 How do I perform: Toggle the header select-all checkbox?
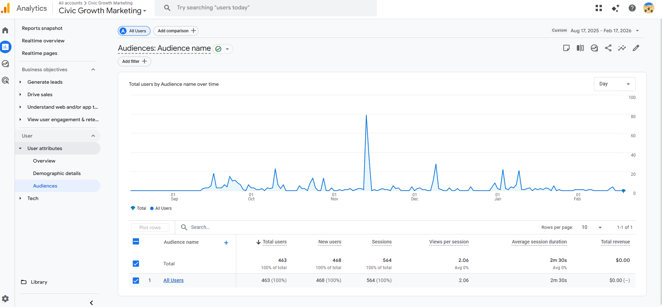(x=136, y=241)
